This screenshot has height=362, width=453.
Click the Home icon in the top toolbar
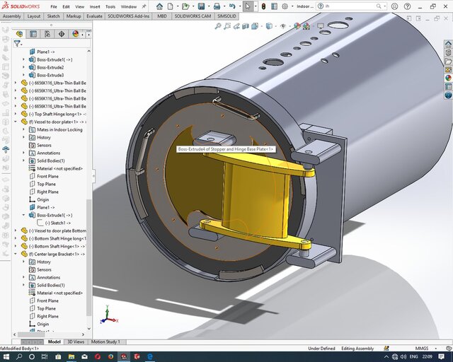(x=160, y=6)
